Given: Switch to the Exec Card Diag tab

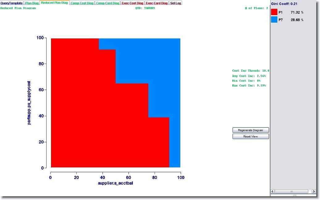Looking at the screenshot, I should click(x=157, y=3).
